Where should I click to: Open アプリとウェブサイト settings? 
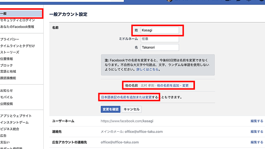(x=16, y=116)
